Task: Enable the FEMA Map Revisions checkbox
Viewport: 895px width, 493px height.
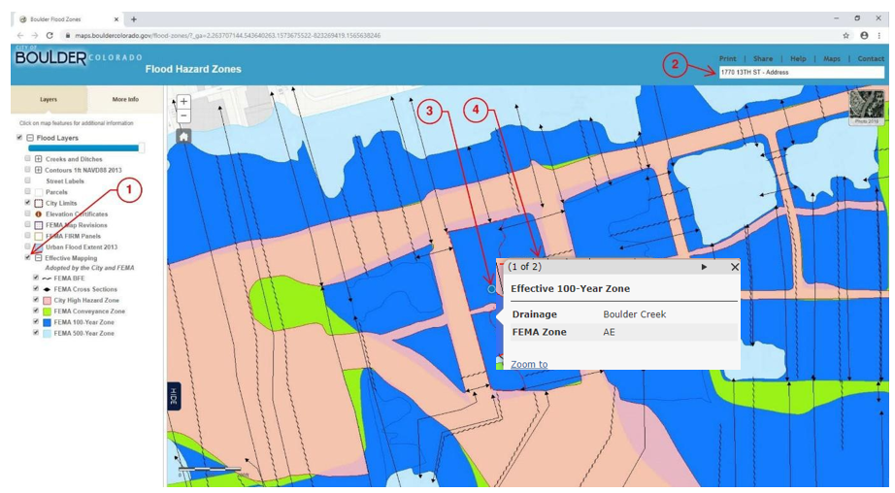Action: [27, 224]
